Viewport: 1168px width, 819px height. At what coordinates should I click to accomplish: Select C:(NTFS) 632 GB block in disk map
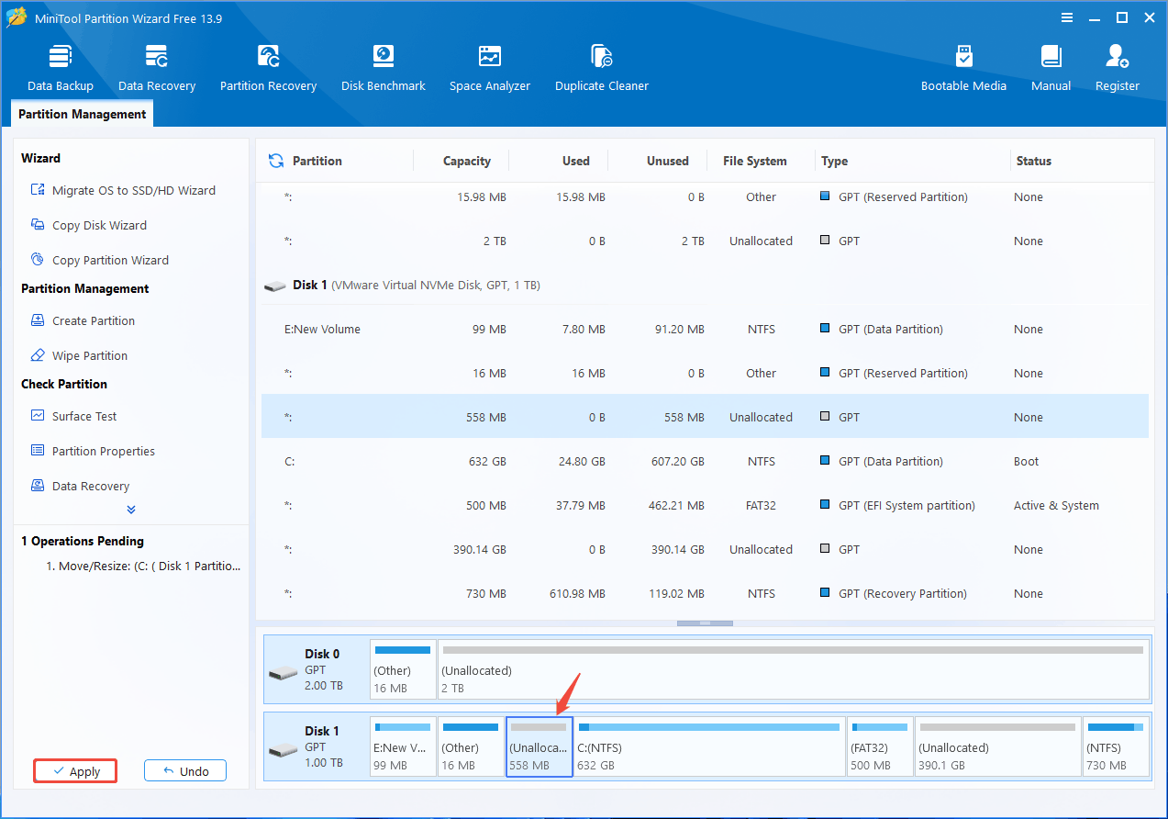(709, 746)
